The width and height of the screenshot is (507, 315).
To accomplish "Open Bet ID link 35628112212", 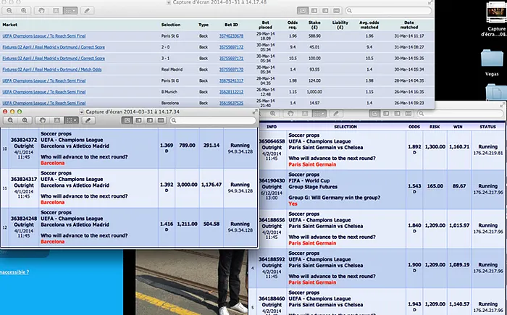I will (x=231, y=92).
